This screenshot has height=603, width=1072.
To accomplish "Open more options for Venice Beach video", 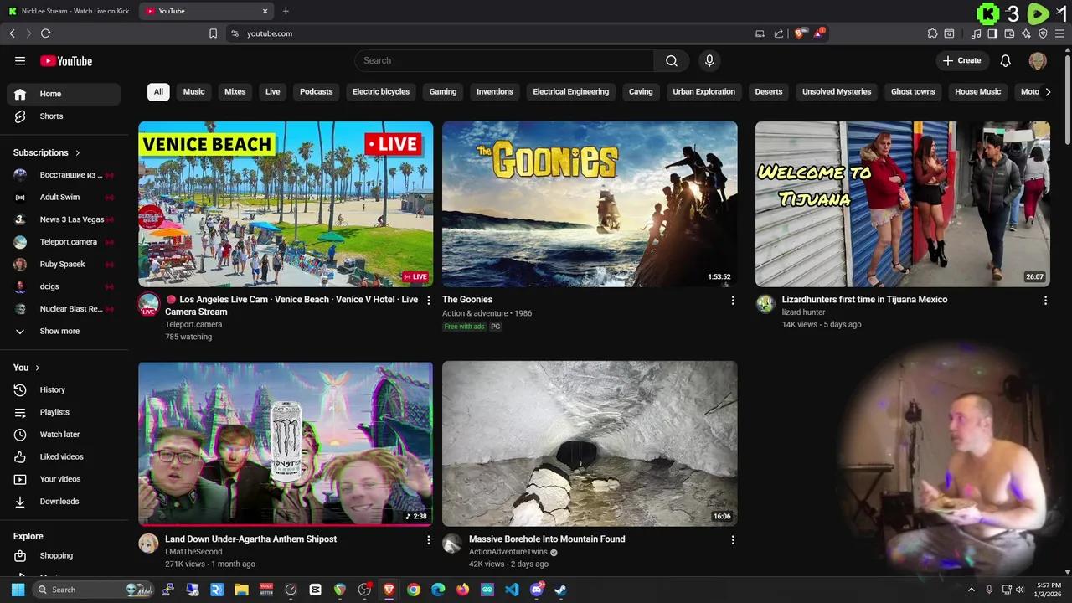I will 429,300.
